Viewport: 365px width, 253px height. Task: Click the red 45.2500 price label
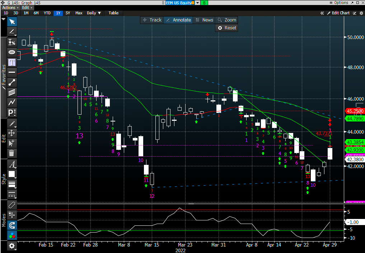[355, 111]
